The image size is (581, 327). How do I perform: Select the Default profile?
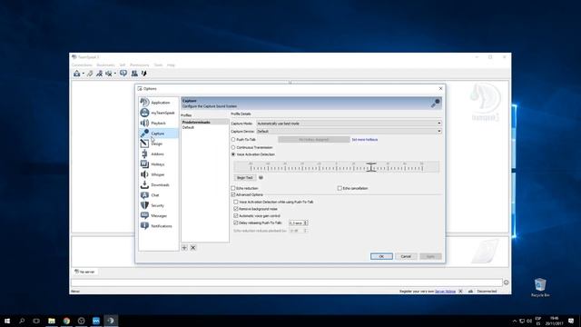pyautogui.click(x=204, y=127)
